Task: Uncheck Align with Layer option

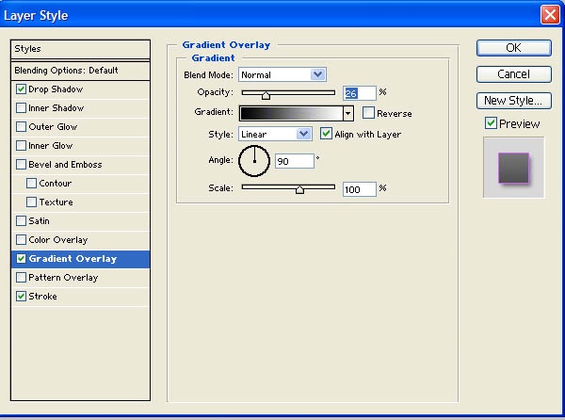Action: click(327, 134)
